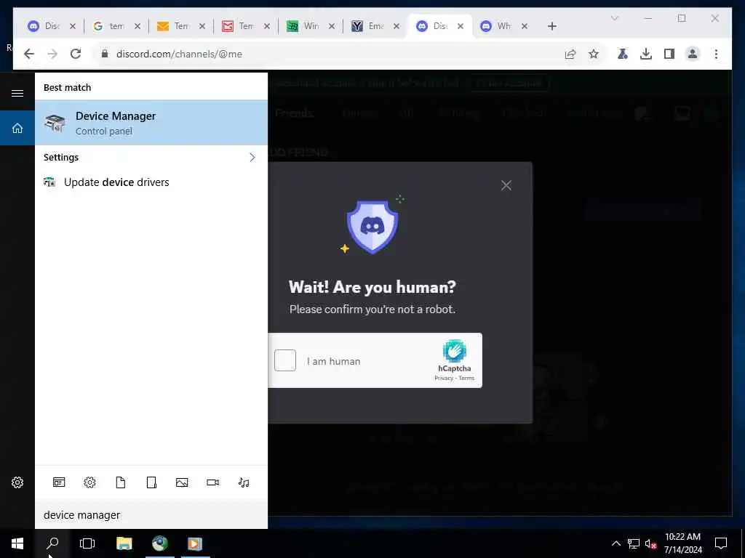The height and width of the screenshot is (558, 745).
Task: Open Chrome three-dot menu
Action: (x=716, y=54)
